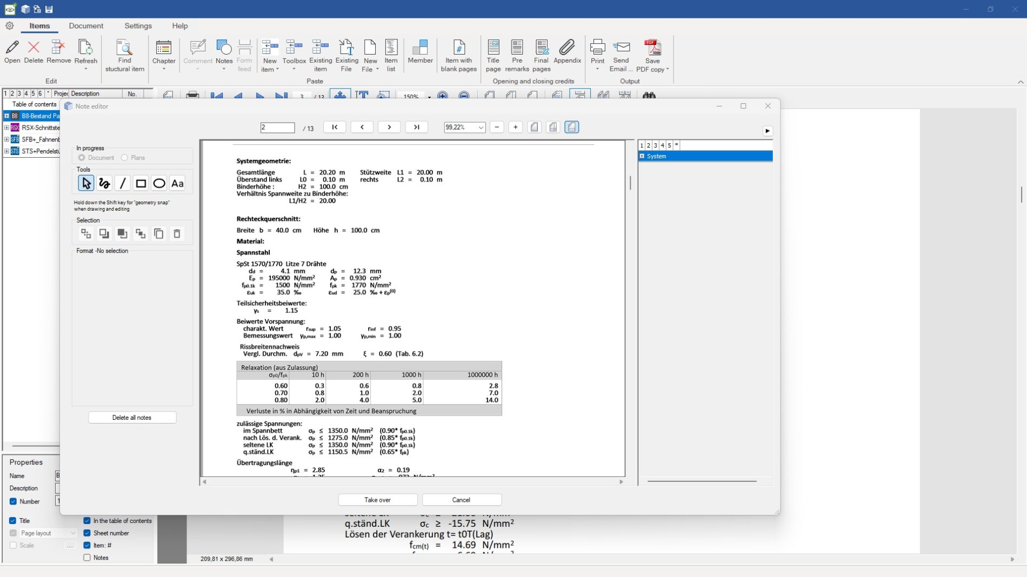Expand the RSX-Schnittste tree item
Screen dimensions: 1027x577
pos(6,128)
